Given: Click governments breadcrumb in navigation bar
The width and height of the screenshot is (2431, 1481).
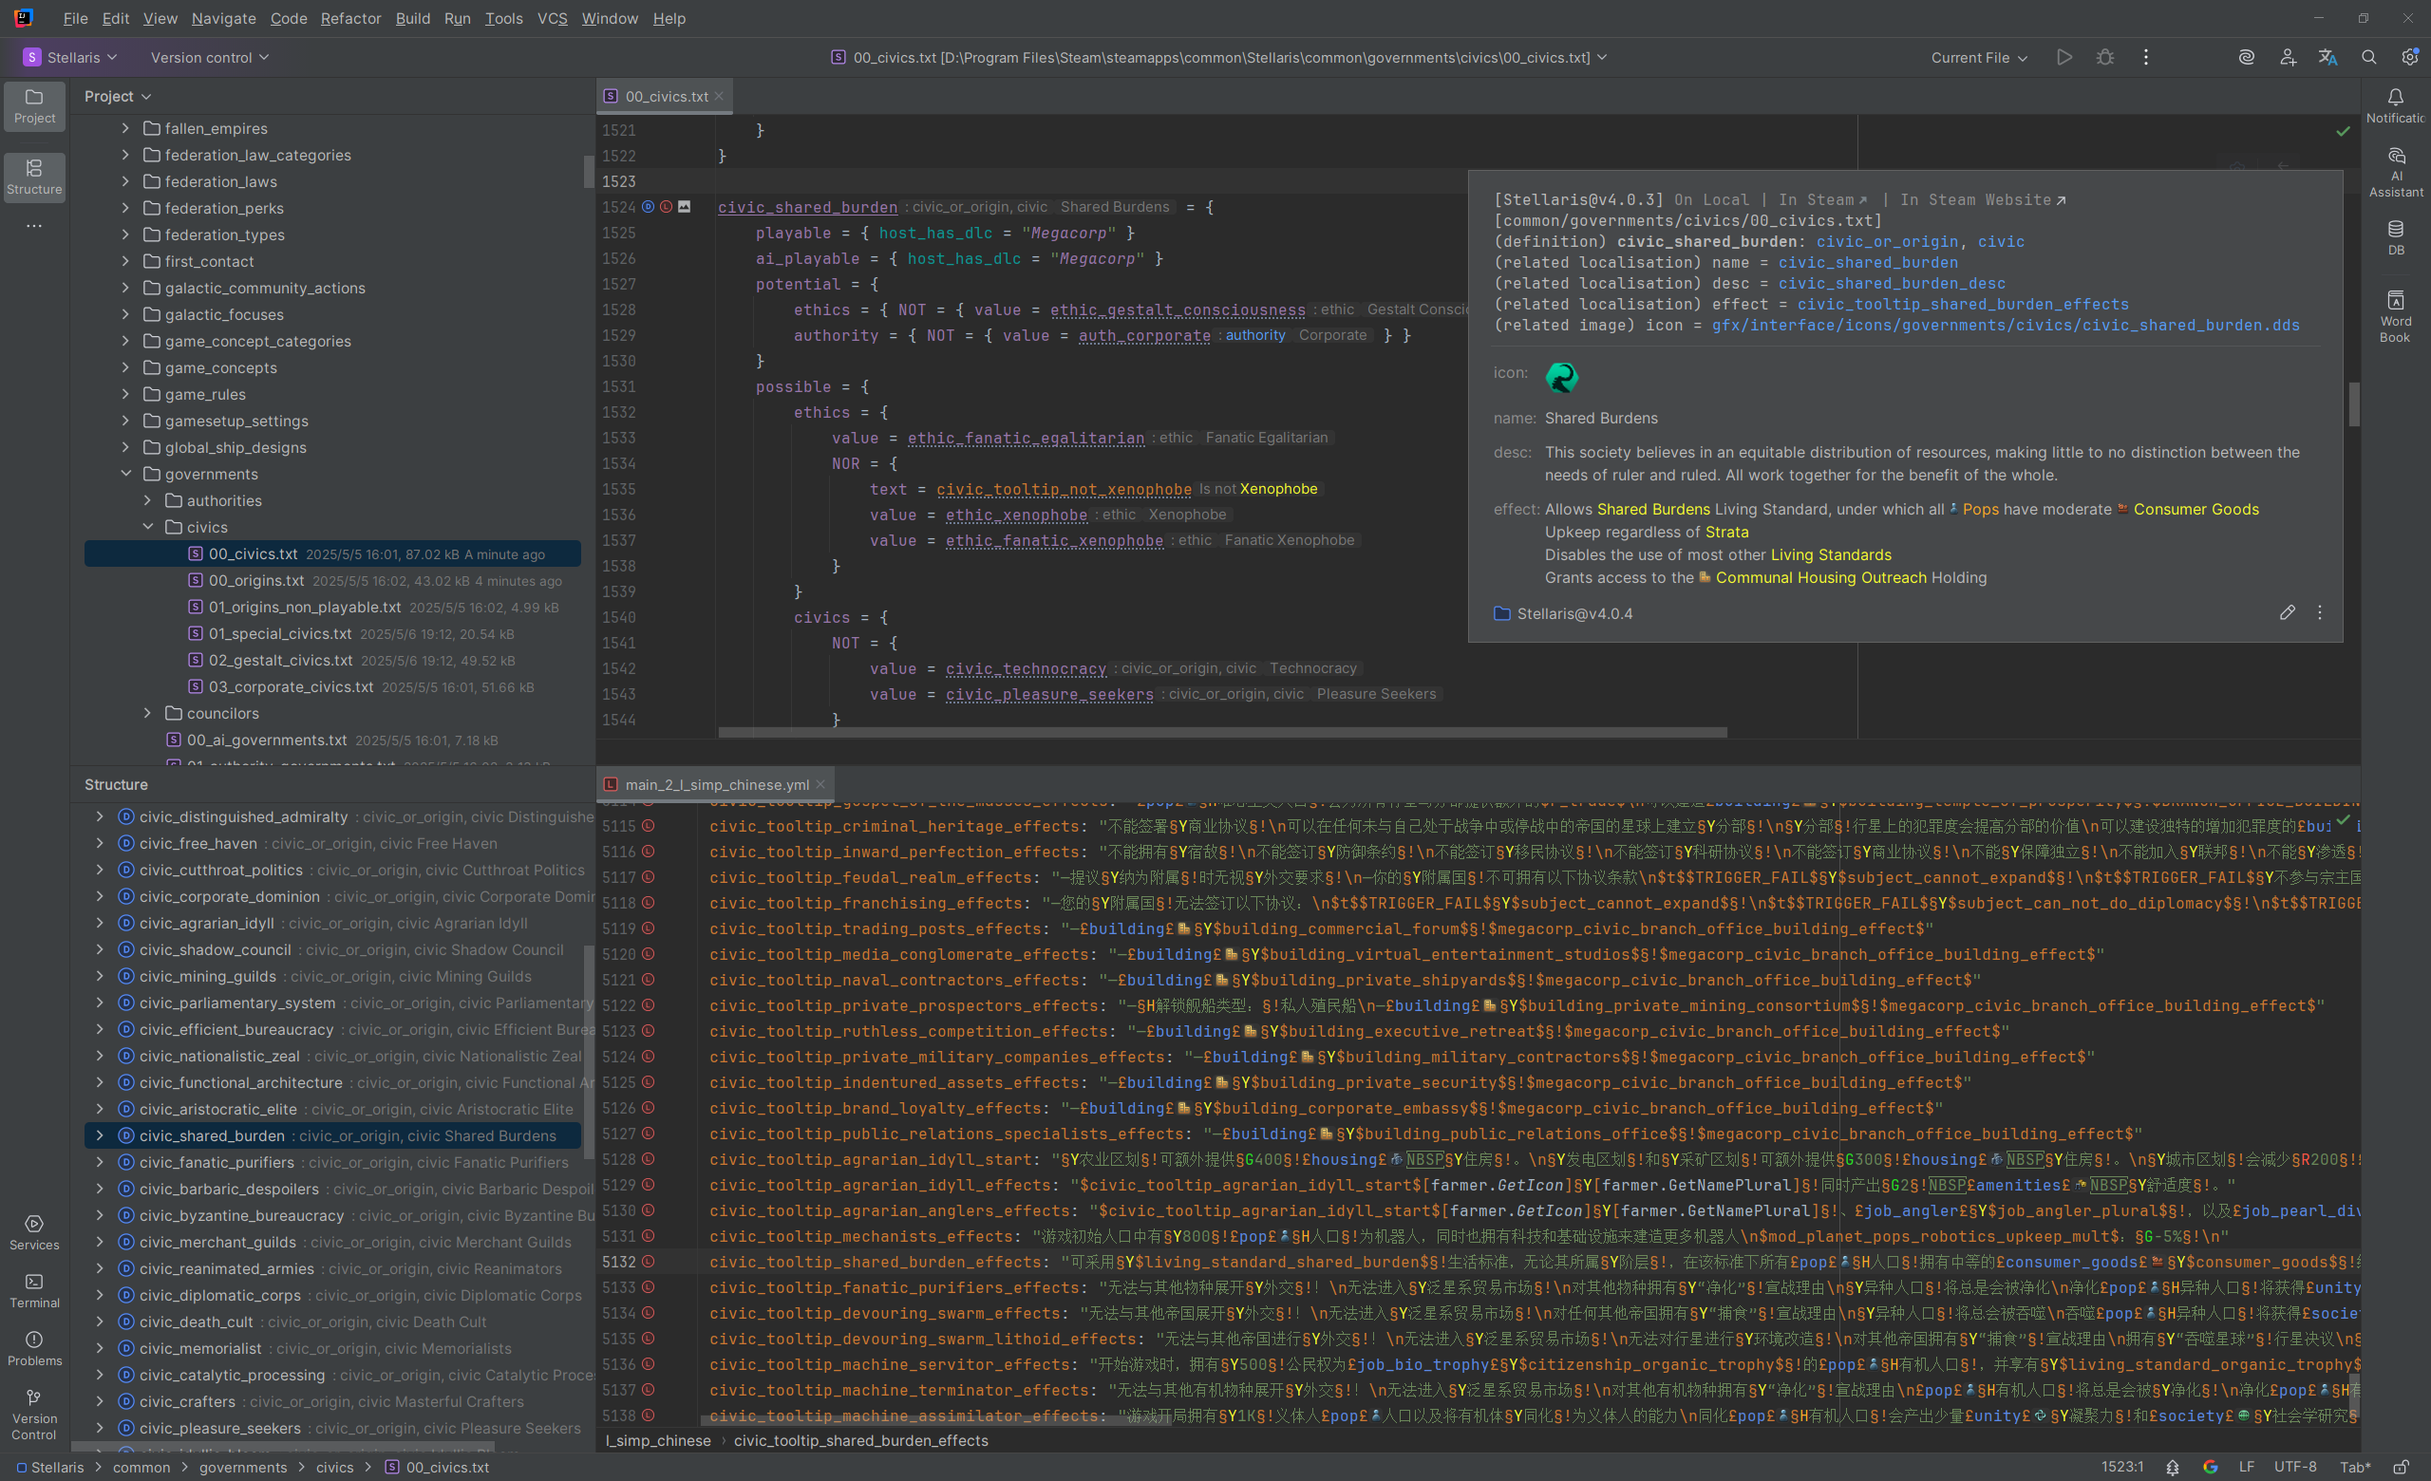Looking at the screenshot, I should (243, 1467).
